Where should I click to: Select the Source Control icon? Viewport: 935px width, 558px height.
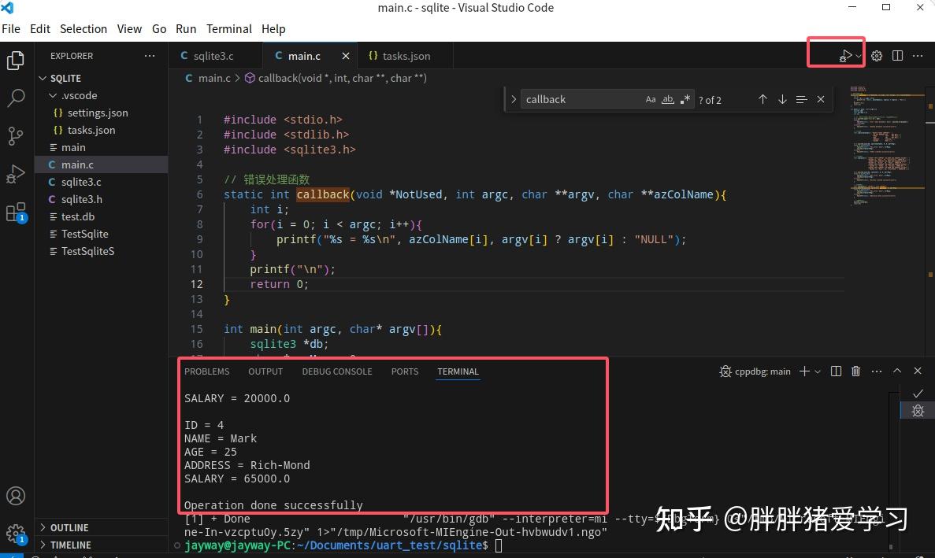pos(16,136)
